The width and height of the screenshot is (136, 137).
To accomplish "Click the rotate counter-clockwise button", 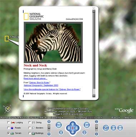I will pos(59,125).
